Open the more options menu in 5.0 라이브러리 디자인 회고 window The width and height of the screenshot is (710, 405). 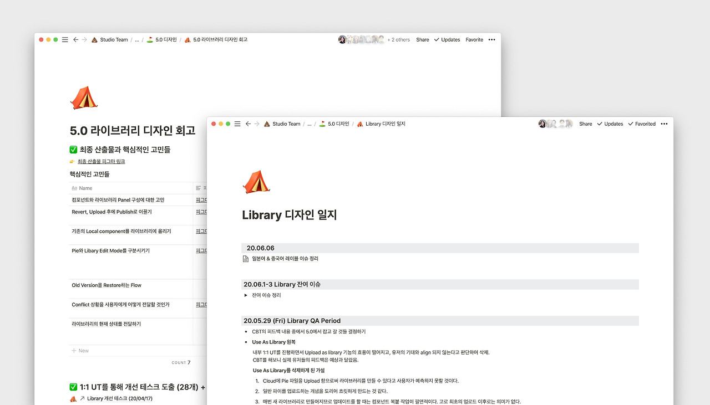coord(491,40)
